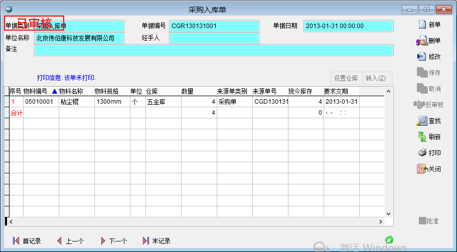The height and width of the screenshot is (252, 457).
Task: Go to 首记录 (first record)
Action: click(x=16, y=241)
